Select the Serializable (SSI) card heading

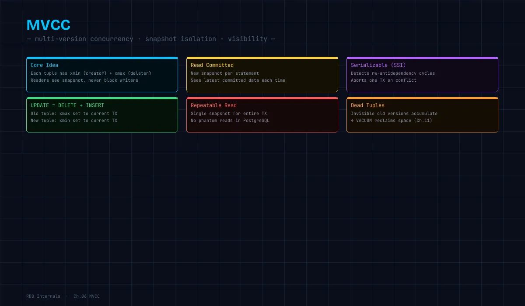[x=378, y=65]
